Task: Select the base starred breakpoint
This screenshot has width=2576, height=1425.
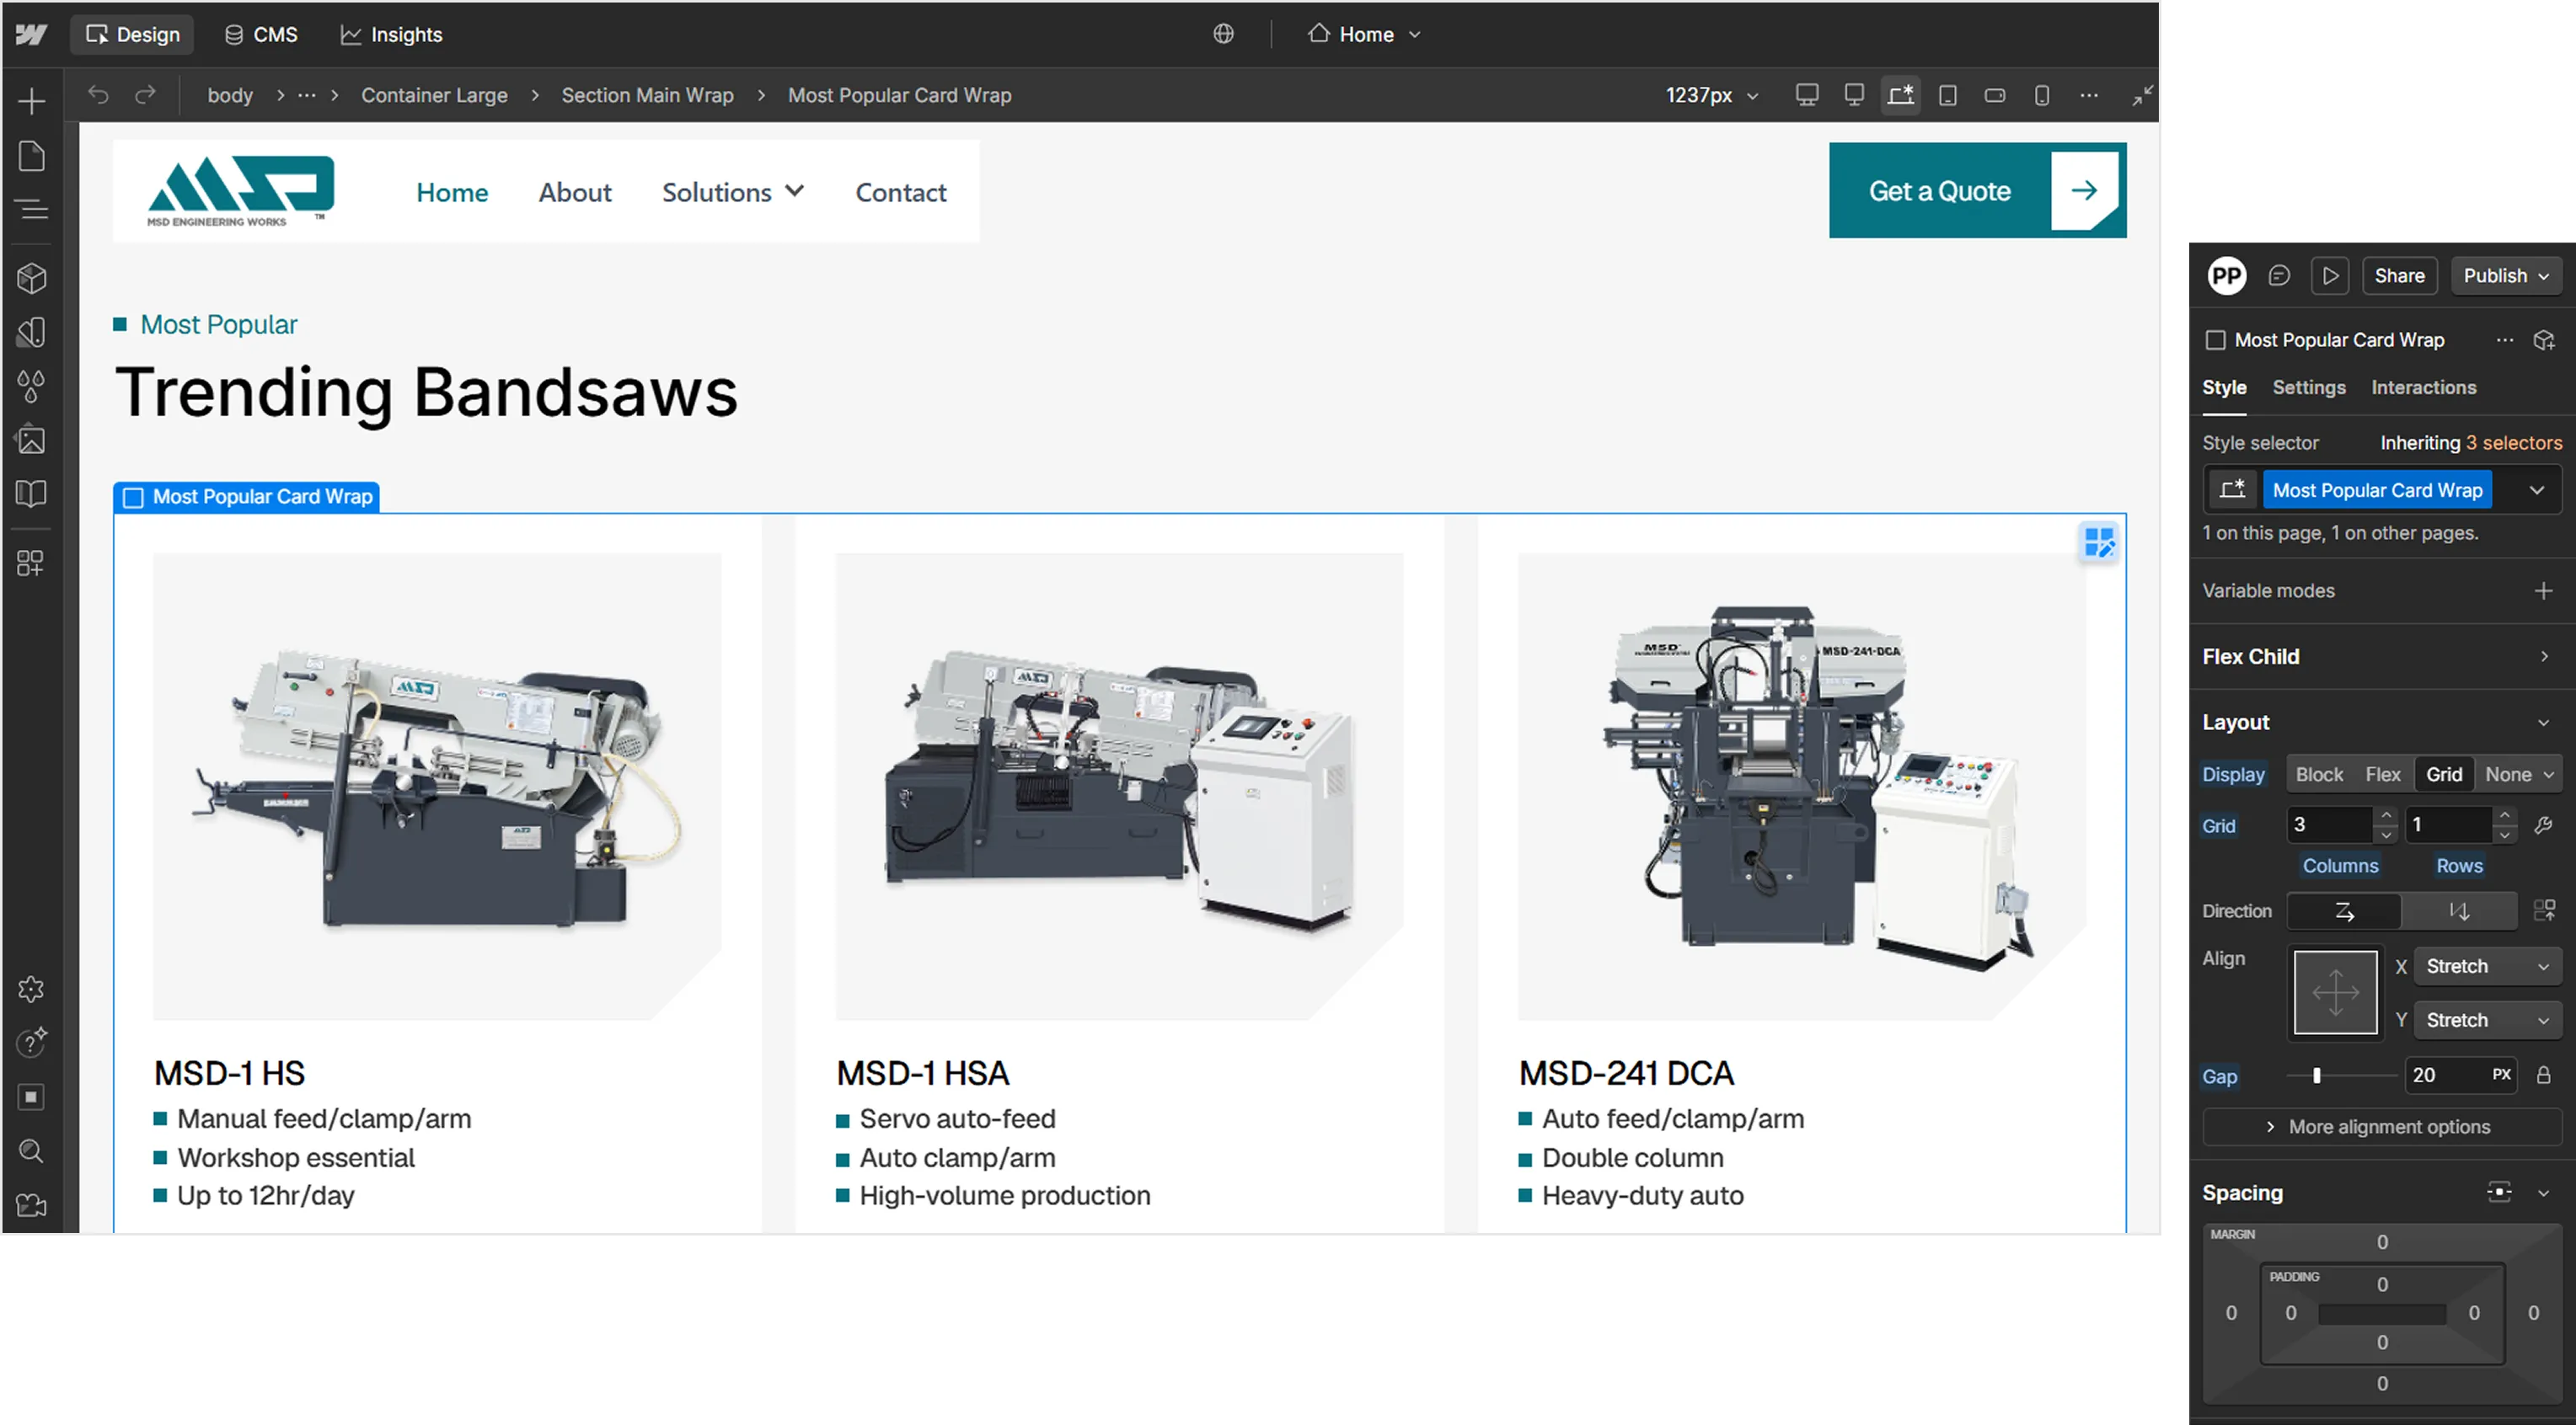Action: coord(1901,95)
